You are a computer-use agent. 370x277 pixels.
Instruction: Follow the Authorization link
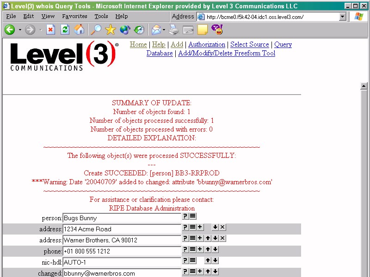click(207, 44)
